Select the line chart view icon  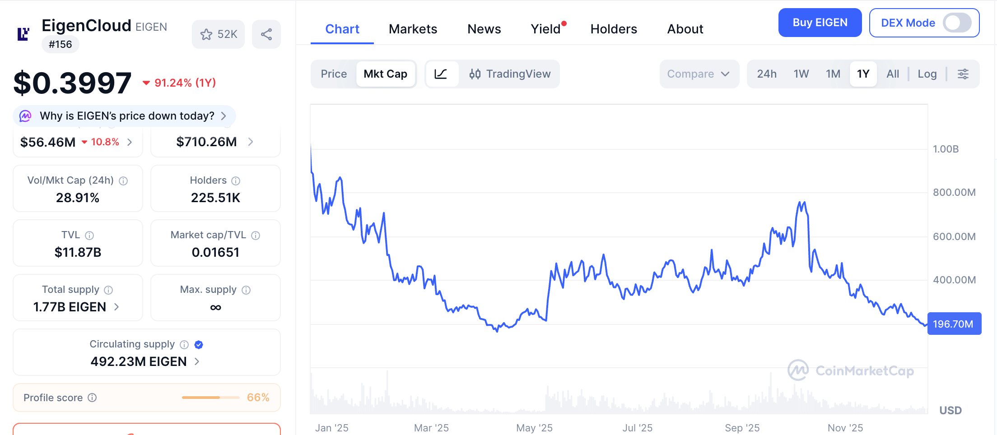441,74
